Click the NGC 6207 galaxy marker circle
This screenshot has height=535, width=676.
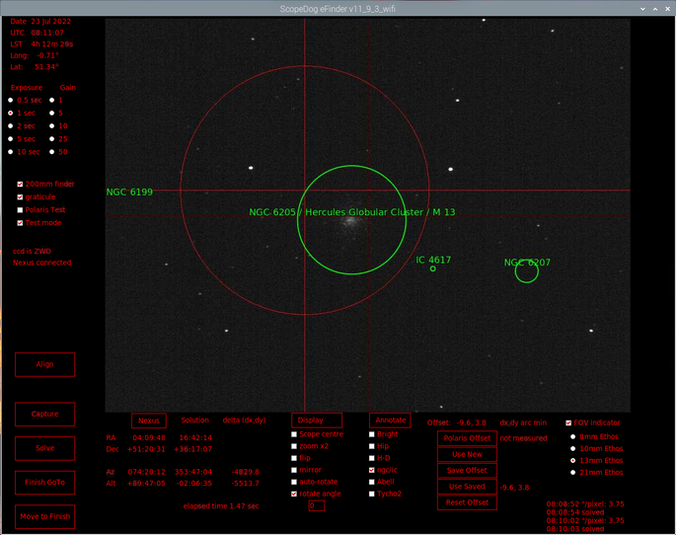click(x=527, y=272)
